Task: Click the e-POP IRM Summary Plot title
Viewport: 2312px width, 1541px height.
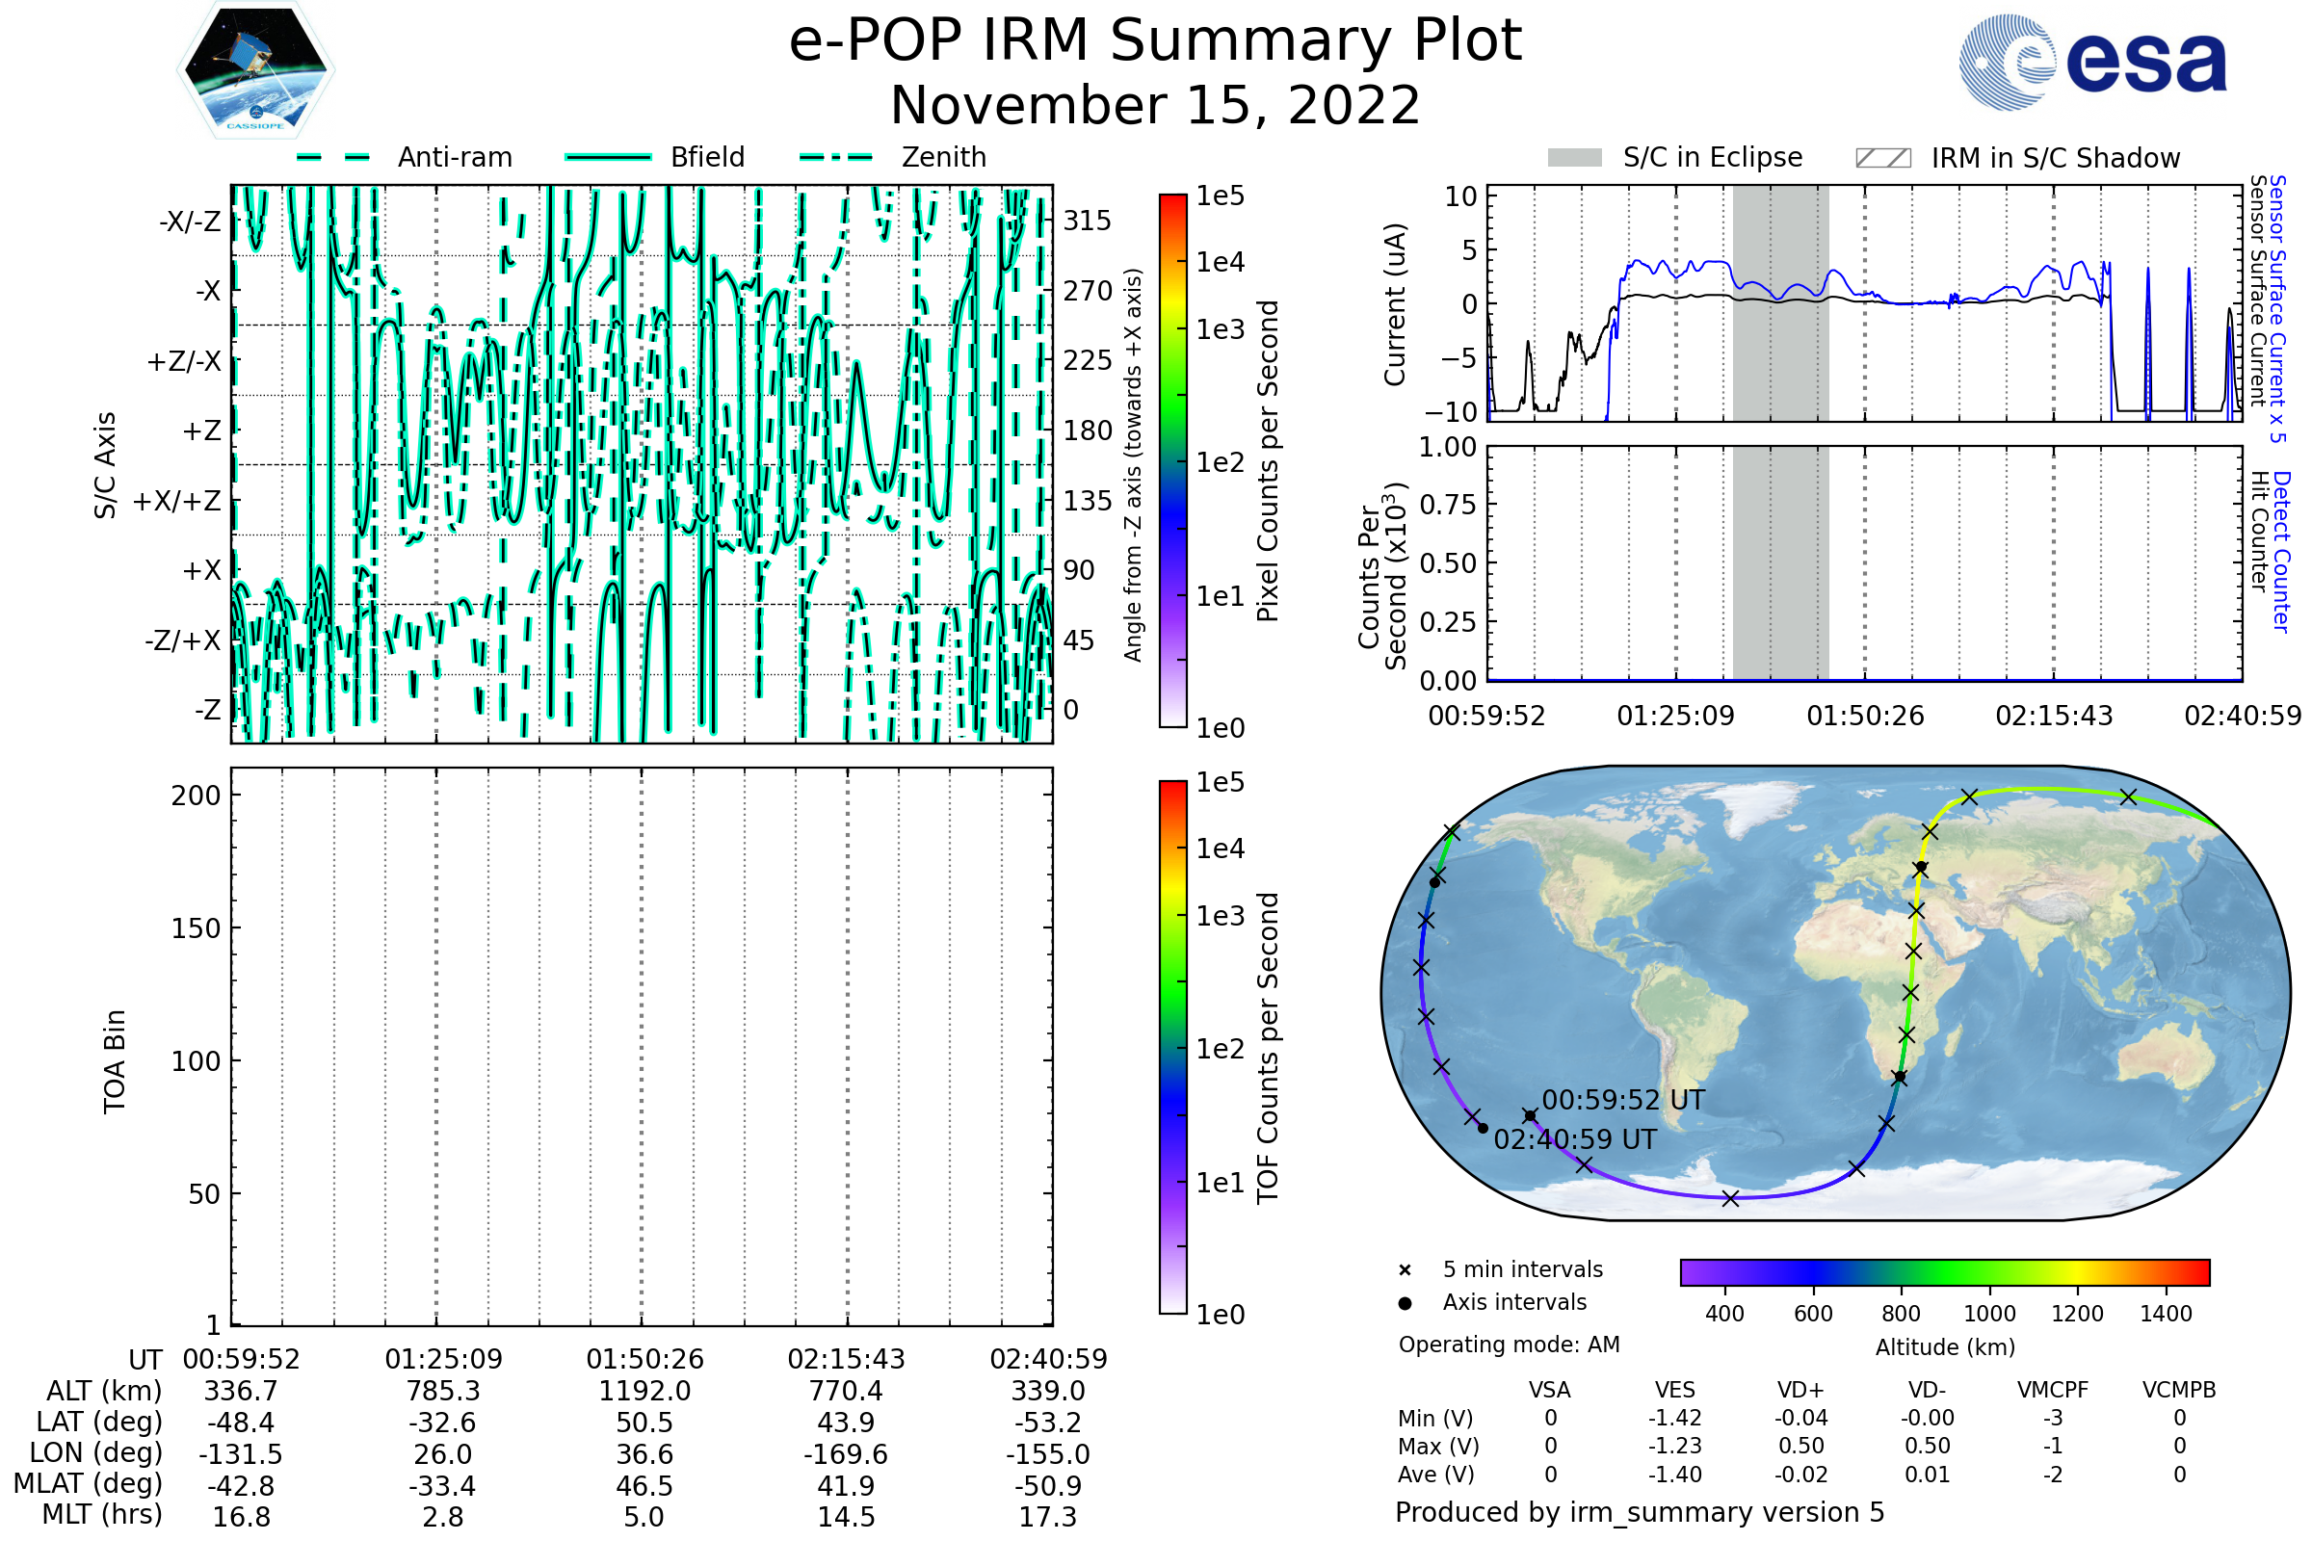Action: coord(1155,41)
